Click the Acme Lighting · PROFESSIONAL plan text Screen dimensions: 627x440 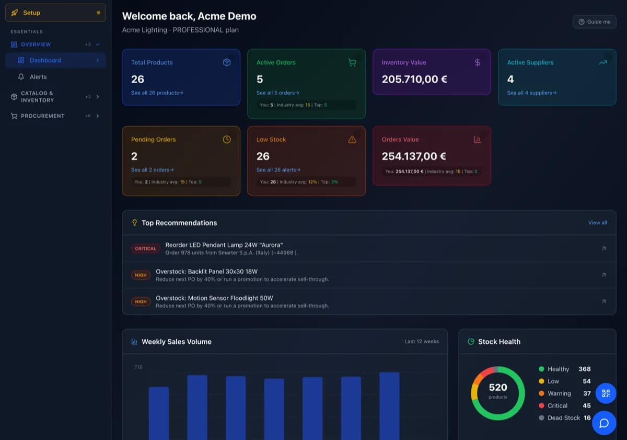180,30
